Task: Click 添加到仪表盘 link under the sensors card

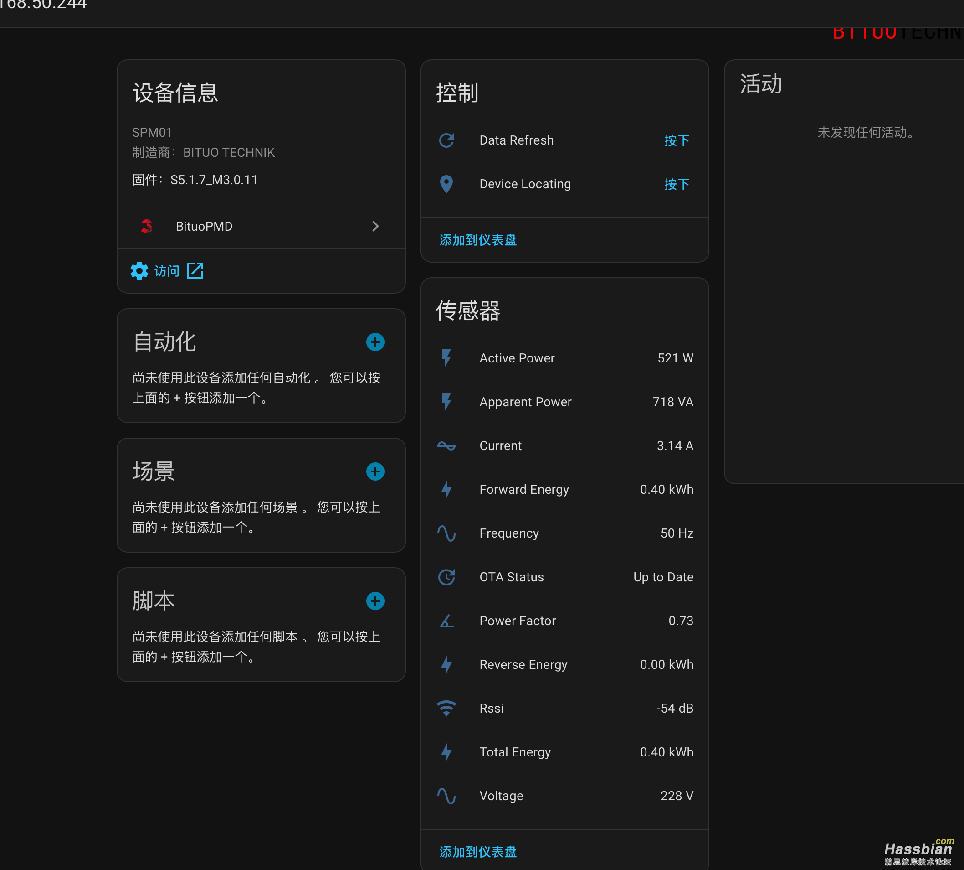Action: pyautogui.click(x=478, y=852)
